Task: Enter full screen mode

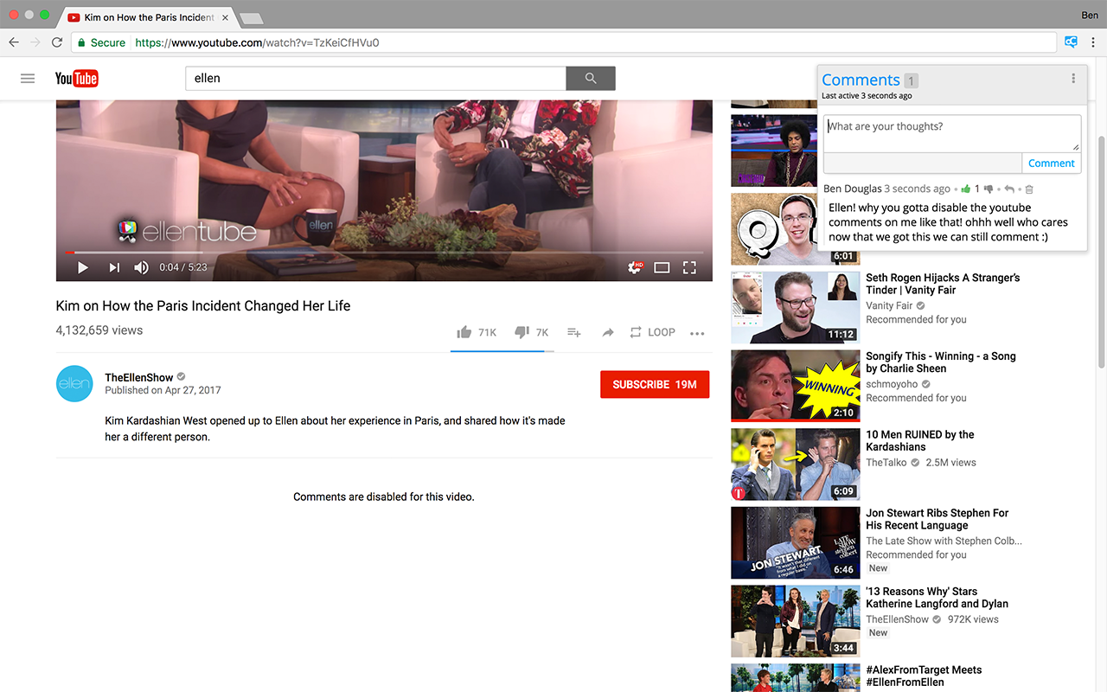Action: 689,268
